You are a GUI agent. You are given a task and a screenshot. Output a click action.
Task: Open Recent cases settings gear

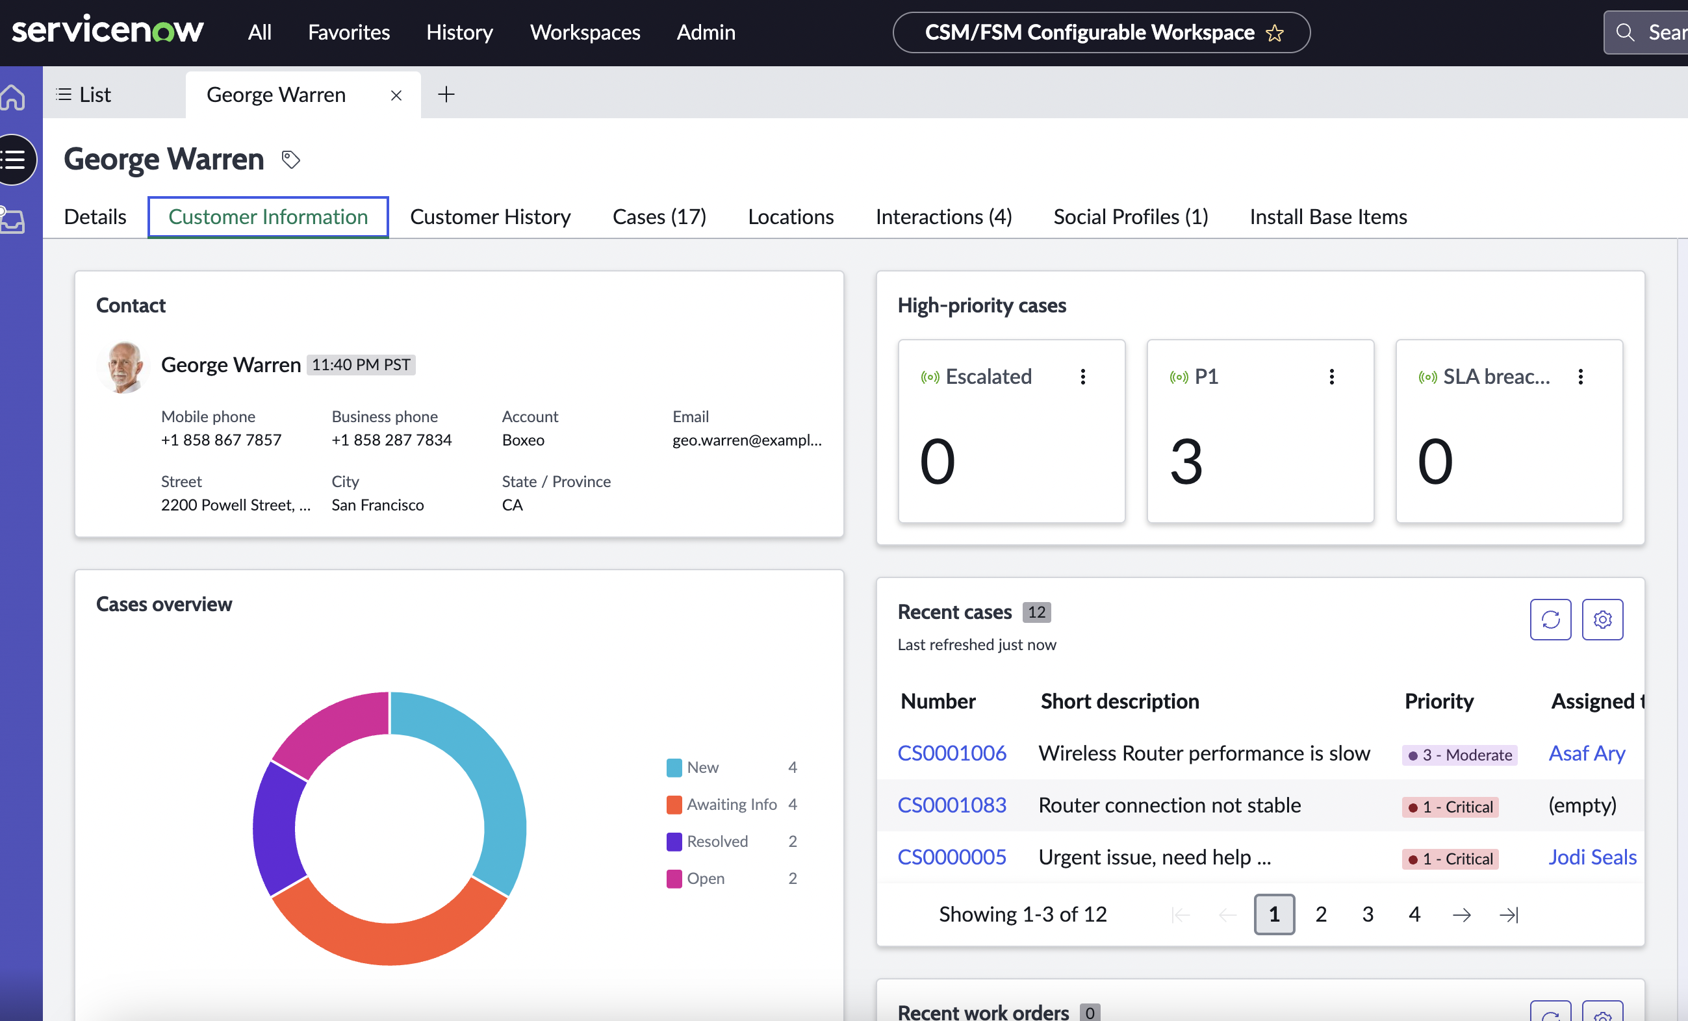[x=1602, y=620]
